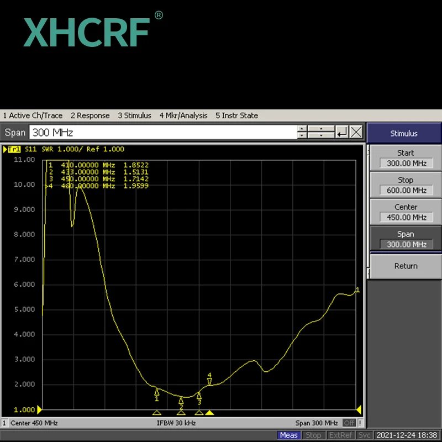Click Span 300 MHz in channel status bar

(x=317, y=423)
